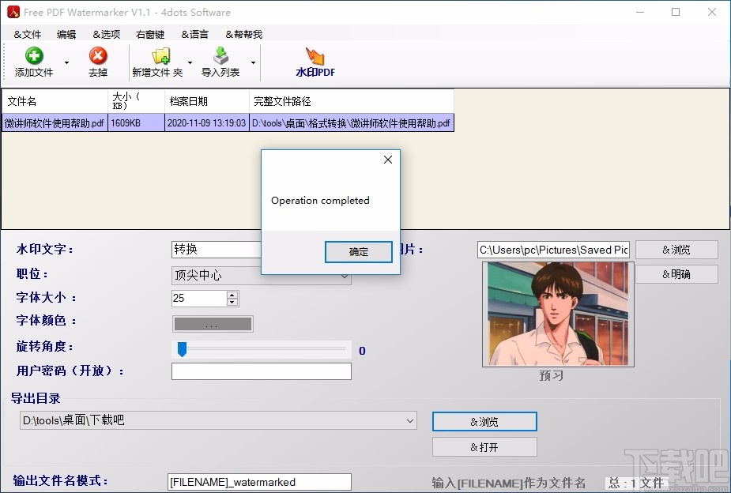Click the 大小(KB) column header
Viewport: 731px width, 493px height.
(136, 101)
